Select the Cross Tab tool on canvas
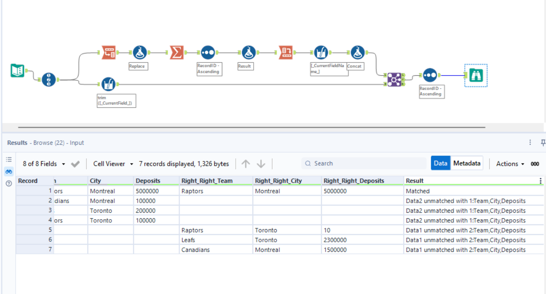The width and height of the screenshot is (546, 294). pyautogui.click(x=286, y=52)
